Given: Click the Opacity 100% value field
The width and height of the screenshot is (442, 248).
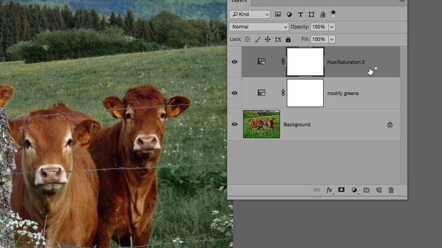Looking at the screenshot, I should coord(319,27).
